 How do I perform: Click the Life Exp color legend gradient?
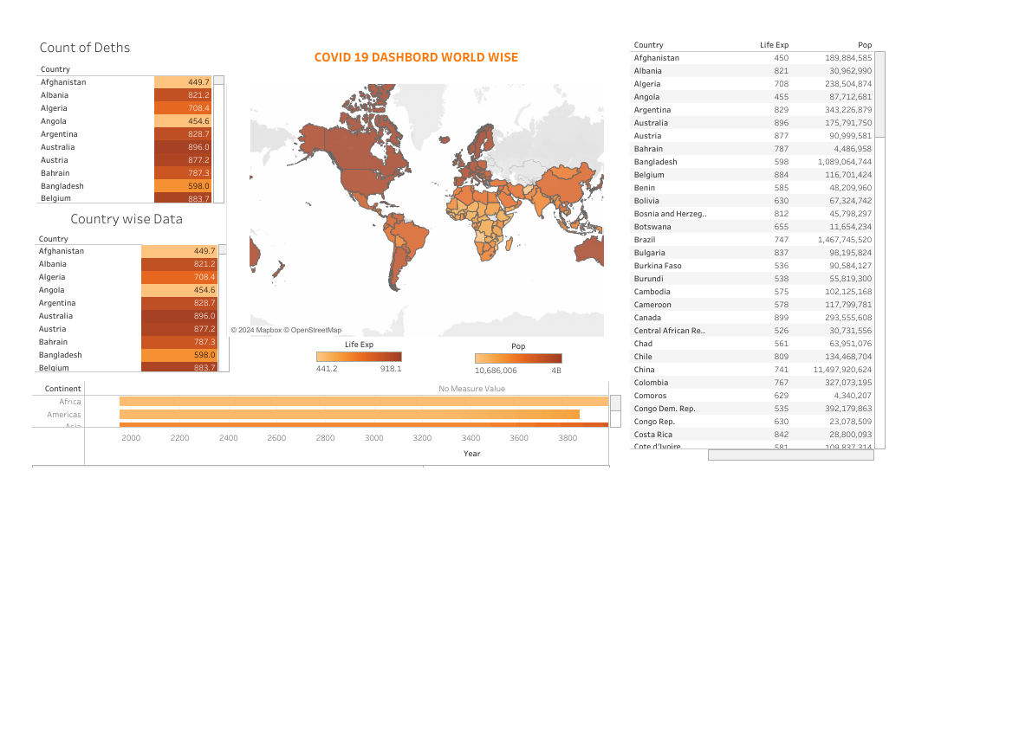(x=359, y=356)
